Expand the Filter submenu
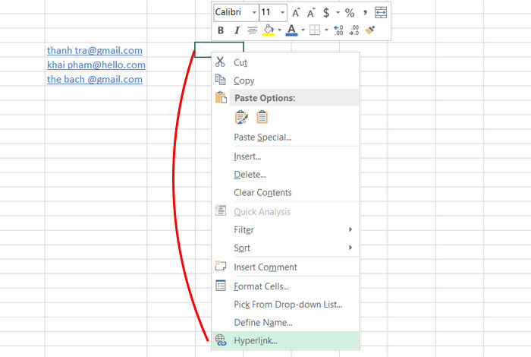Viewport: 531px width, 357px height. click(286, 230)
